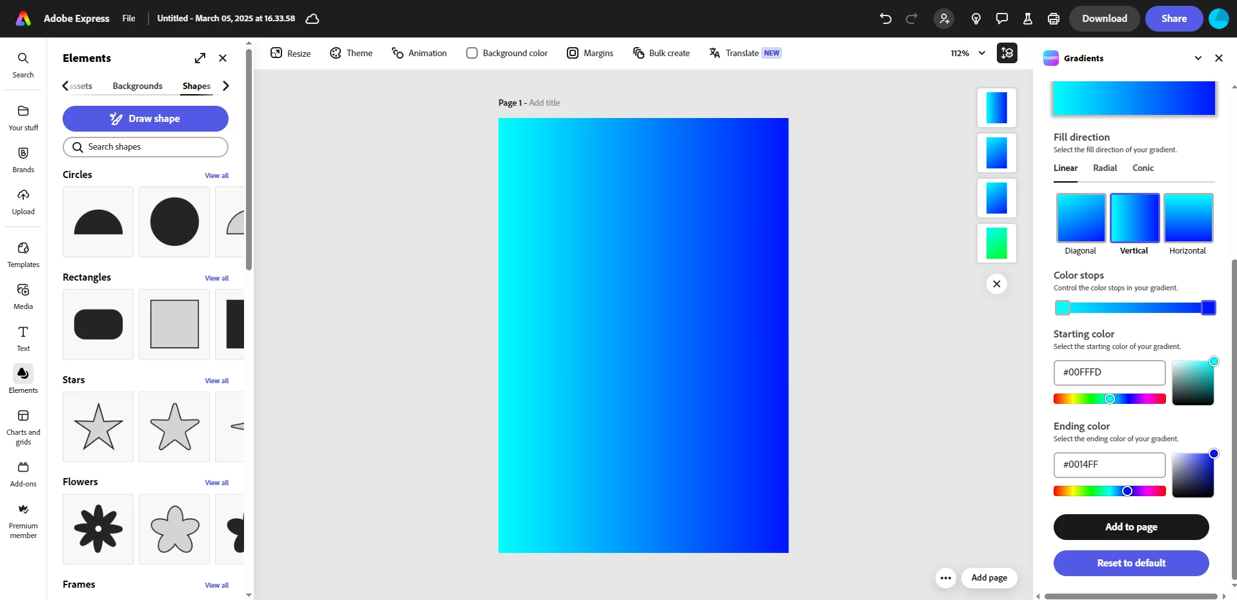
Task: Open the Brands panel
Action: [x=23, y=160]
